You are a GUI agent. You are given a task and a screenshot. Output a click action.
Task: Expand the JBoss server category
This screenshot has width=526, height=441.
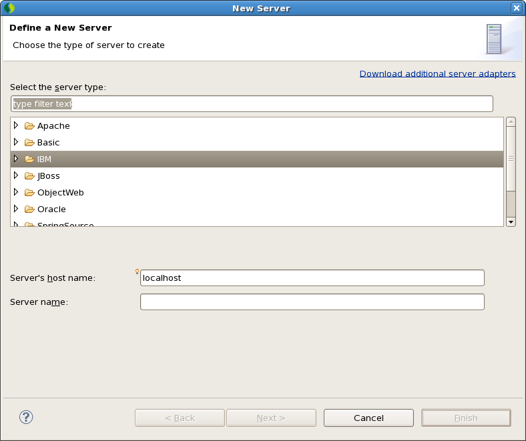(16, 175)
